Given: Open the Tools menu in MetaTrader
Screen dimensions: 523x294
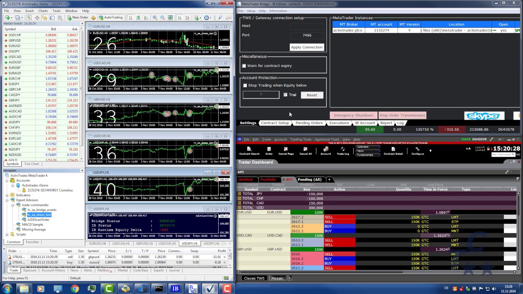Looking at the screenshot, I should click(x=56, y=11).
